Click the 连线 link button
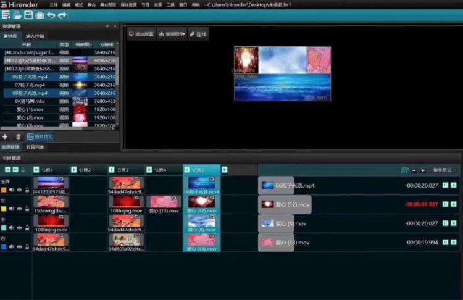 (x=198, y=34)
